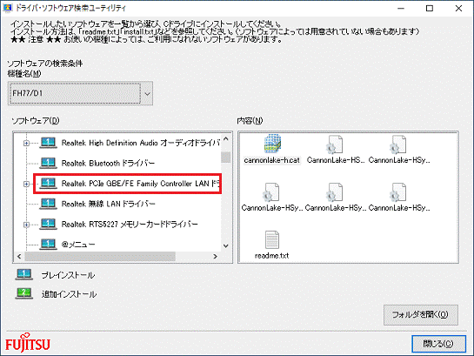The image size is (474, 356).
Task: Select Realtek High Definition Audio オーディオドライバー entry
Action: (141, 143)
